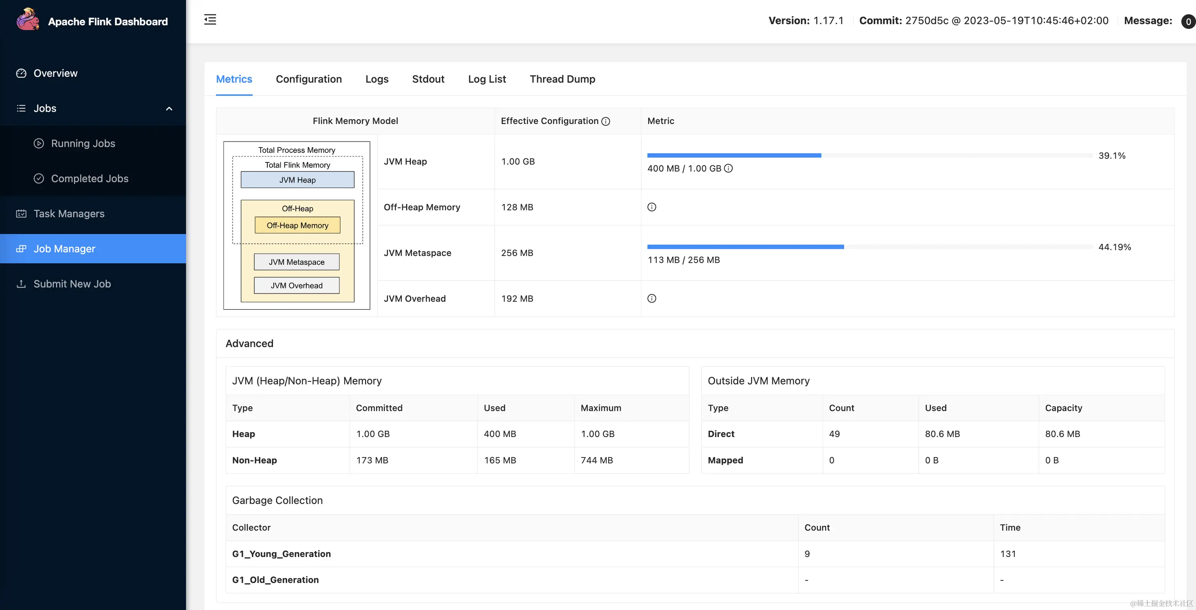Click the JVM Metaspace box in the diagram
This screenshot has height=610, width=1196.
point(297,262)
